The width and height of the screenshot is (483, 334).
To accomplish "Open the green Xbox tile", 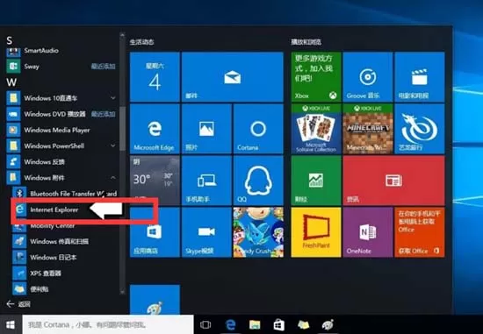I will point(316,77).
